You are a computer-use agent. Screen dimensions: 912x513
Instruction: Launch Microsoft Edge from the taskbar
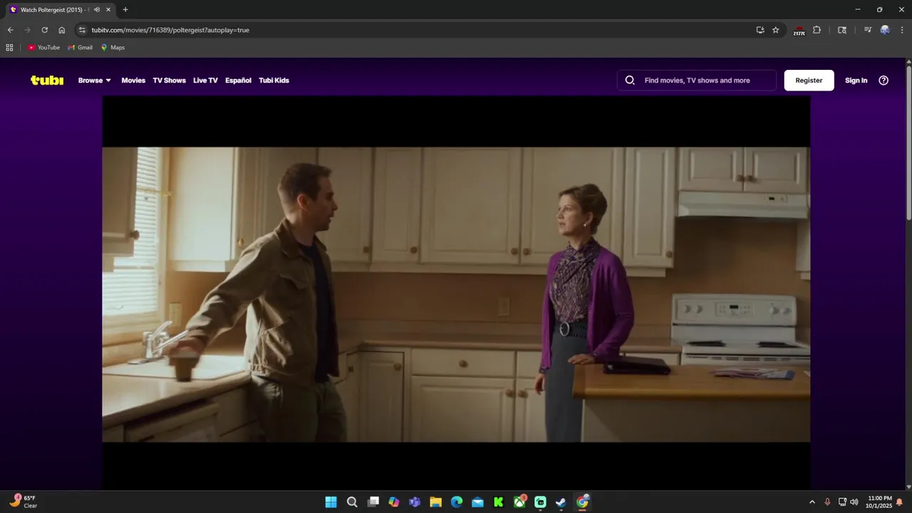click(x=457, y=502)
